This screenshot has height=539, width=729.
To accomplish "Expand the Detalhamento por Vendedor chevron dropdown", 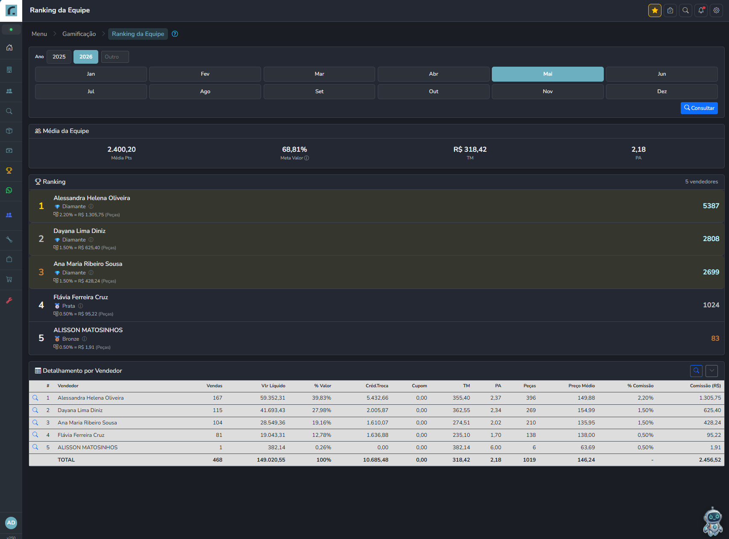I will click(x=711, y=371).
